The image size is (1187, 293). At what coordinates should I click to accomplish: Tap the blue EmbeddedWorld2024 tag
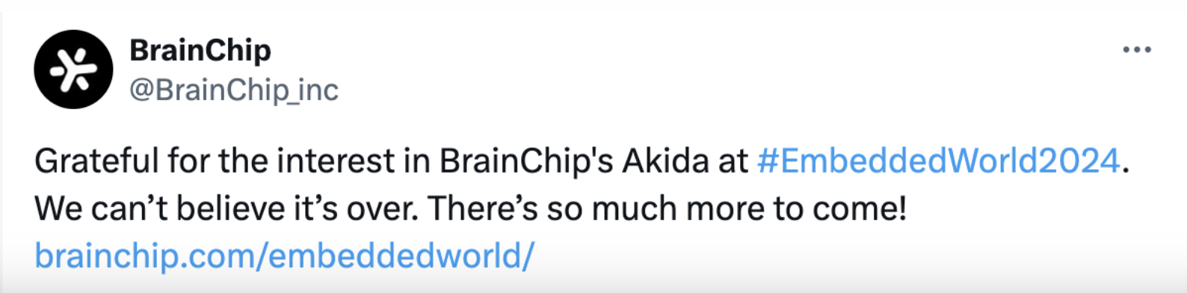[x=938, y=161]
